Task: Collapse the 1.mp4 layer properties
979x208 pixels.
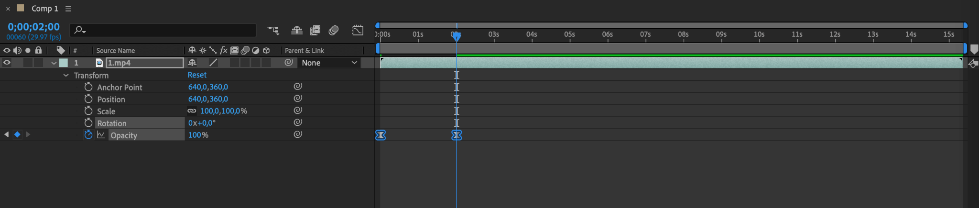Action: 54,63
